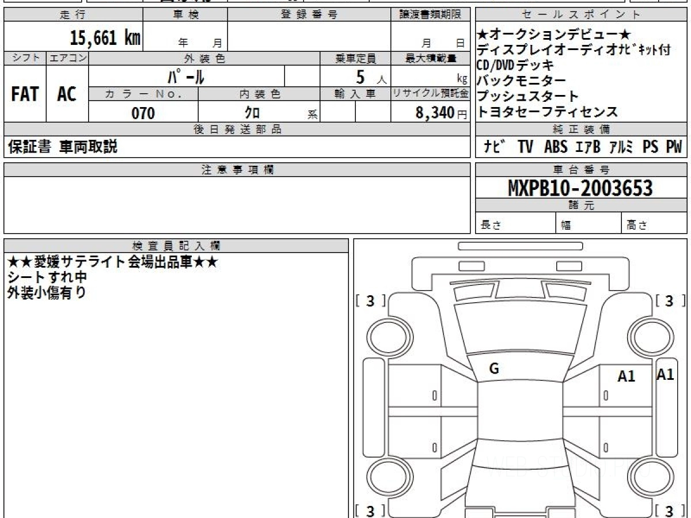Select the FAT transmission value
Viewport: 691px width, 518px height.
25,94
